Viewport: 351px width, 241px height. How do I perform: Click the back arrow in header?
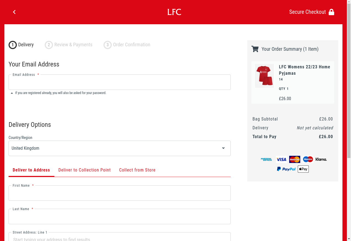point(14,12)
